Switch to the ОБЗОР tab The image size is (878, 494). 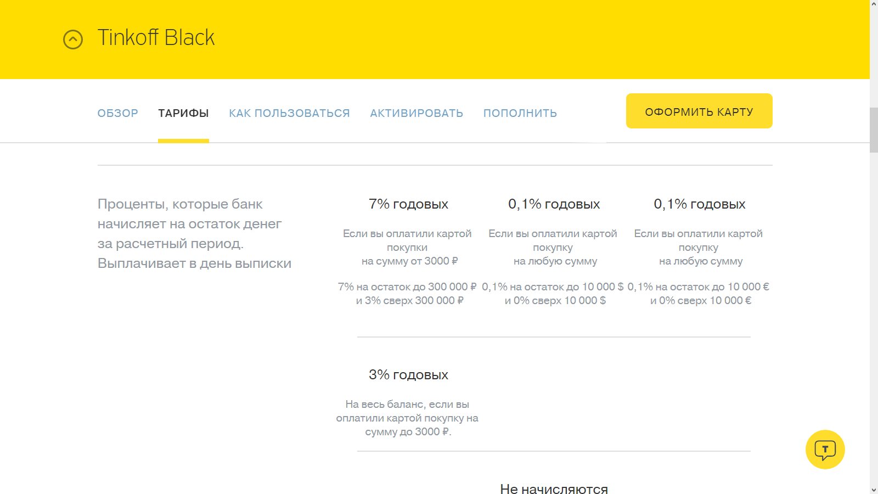click(x=118, y=113)
